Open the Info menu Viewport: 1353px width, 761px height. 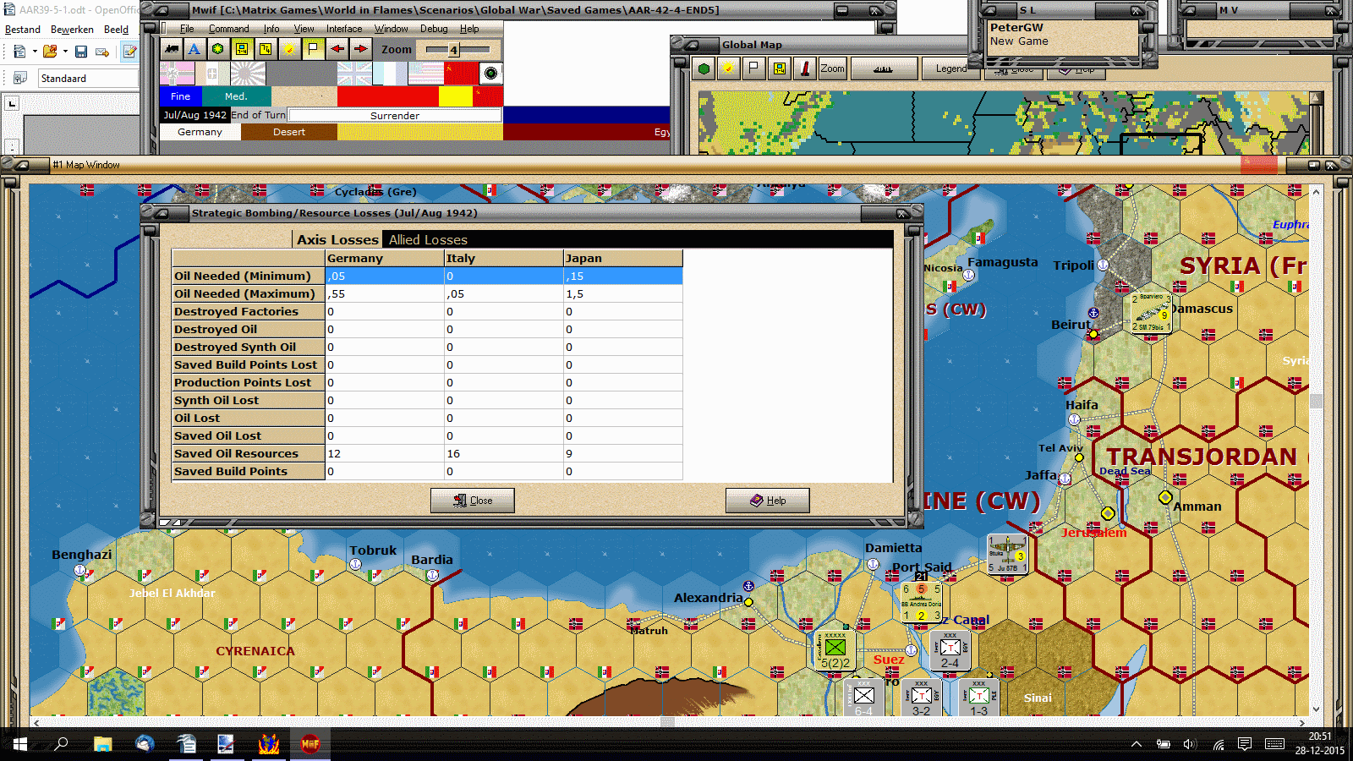(271, 29)
